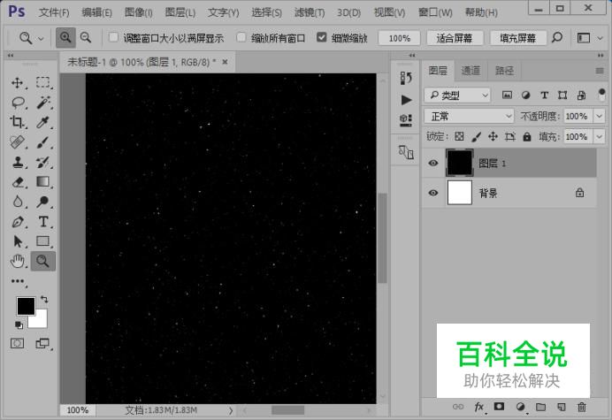Swap foreground and background colors
Screen dimensions: 612x420
pos(44,300)
